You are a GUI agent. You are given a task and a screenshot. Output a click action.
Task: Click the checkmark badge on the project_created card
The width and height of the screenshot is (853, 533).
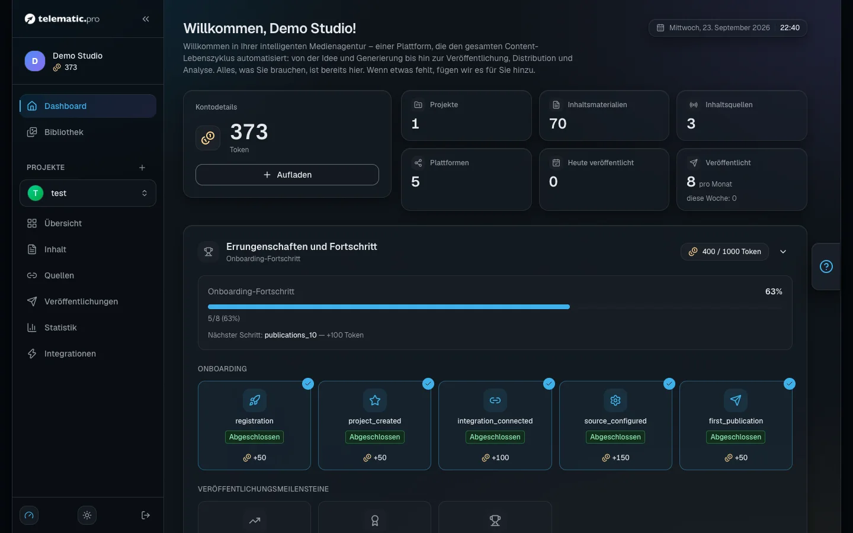click(x=428, y=384)
